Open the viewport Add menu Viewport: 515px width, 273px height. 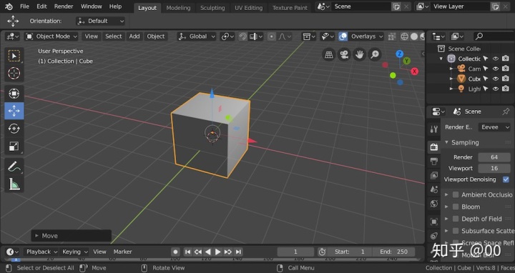[134, 36]
